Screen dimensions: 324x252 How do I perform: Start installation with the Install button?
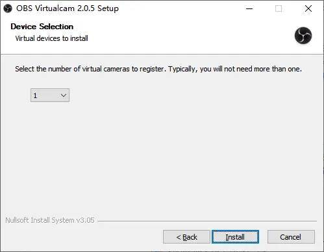tap(235, 237)
